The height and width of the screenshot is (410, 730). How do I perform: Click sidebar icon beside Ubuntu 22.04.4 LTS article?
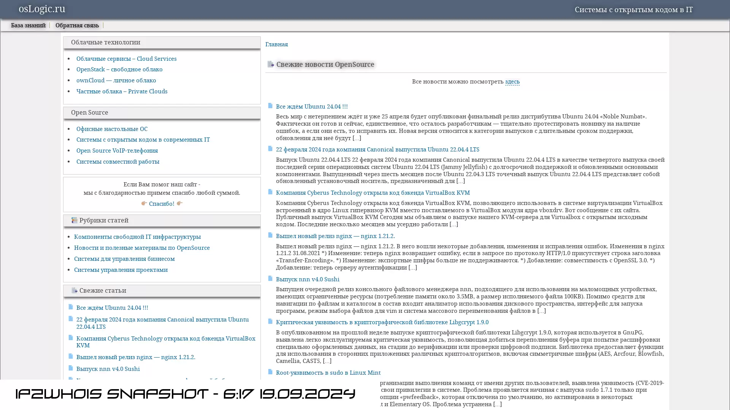pos(71,319)
